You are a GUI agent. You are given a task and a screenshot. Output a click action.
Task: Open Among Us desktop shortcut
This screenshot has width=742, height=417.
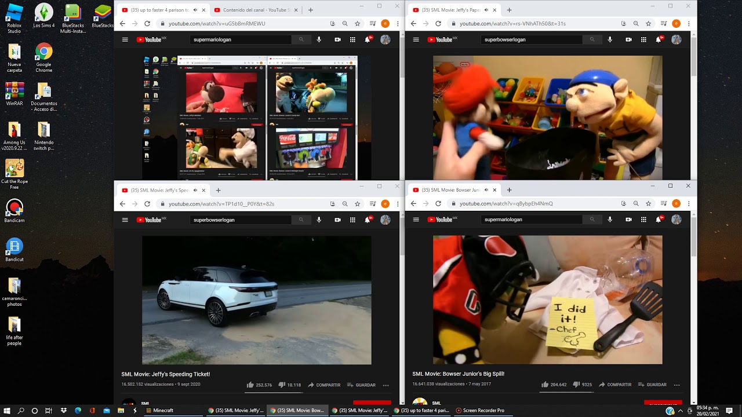pyautogui.click(x=14, y=136)
